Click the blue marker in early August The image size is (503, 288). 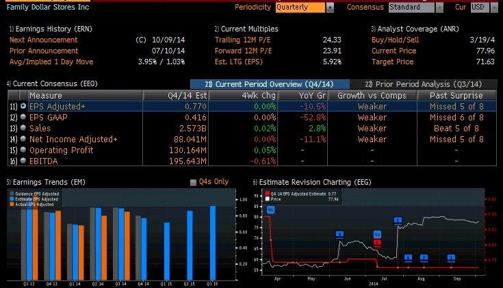[x=424, y=258]
